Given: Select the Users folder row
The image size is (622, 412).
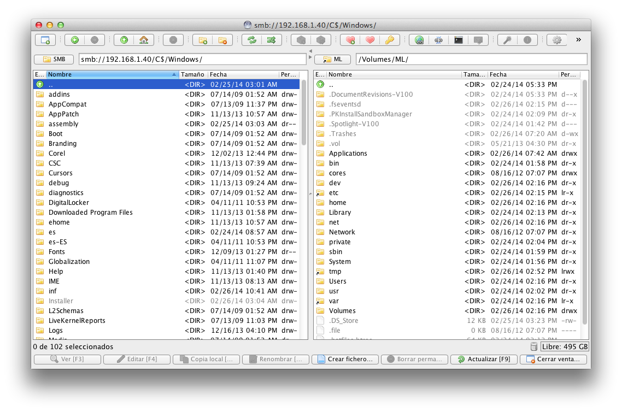Looking at the screenshot, I should click(x=448, y=281).
